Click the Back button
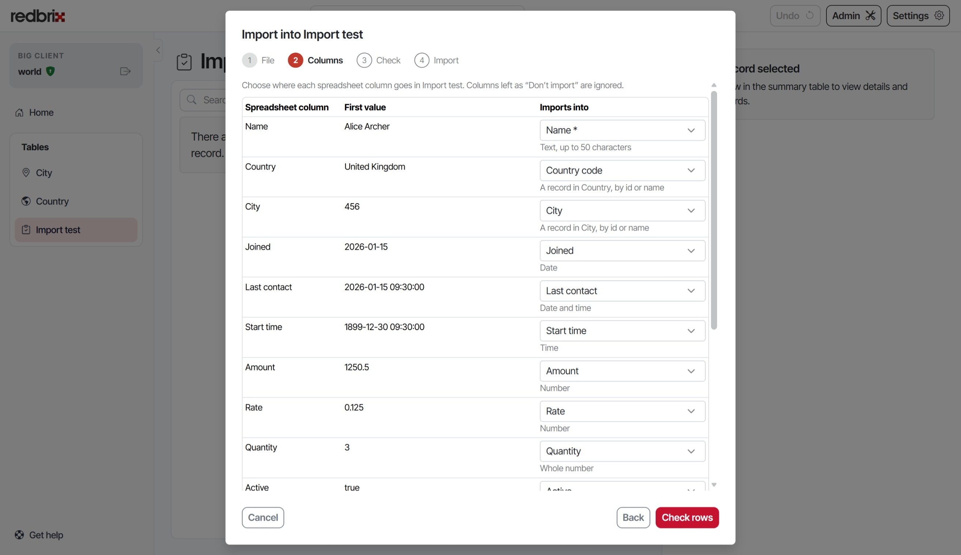 (633, 517)
